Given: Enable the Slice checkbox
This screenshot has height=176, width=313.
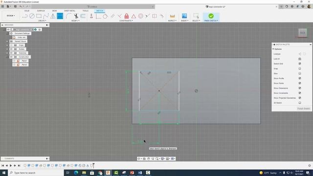Looking at the screenshot, I should pyautogui.click(x=300, y=73).
